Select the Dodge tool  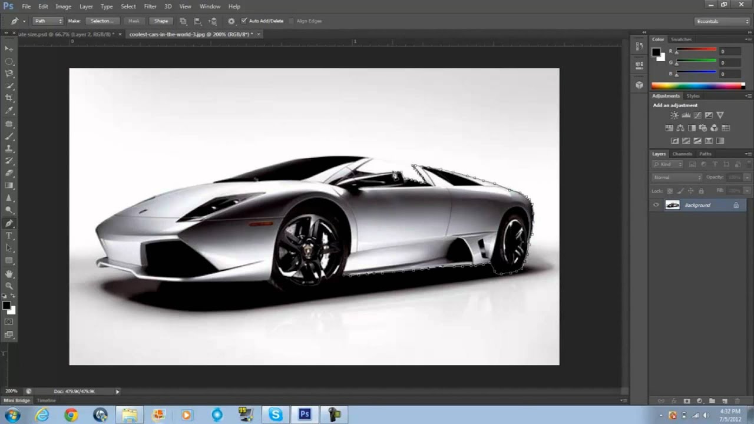(9, 210)
